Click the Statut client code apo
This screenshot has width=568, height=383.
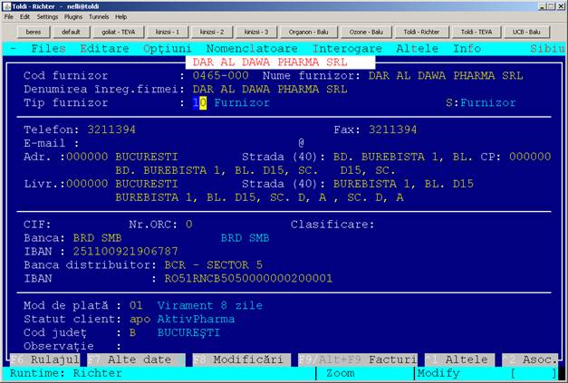pos(140,319)
